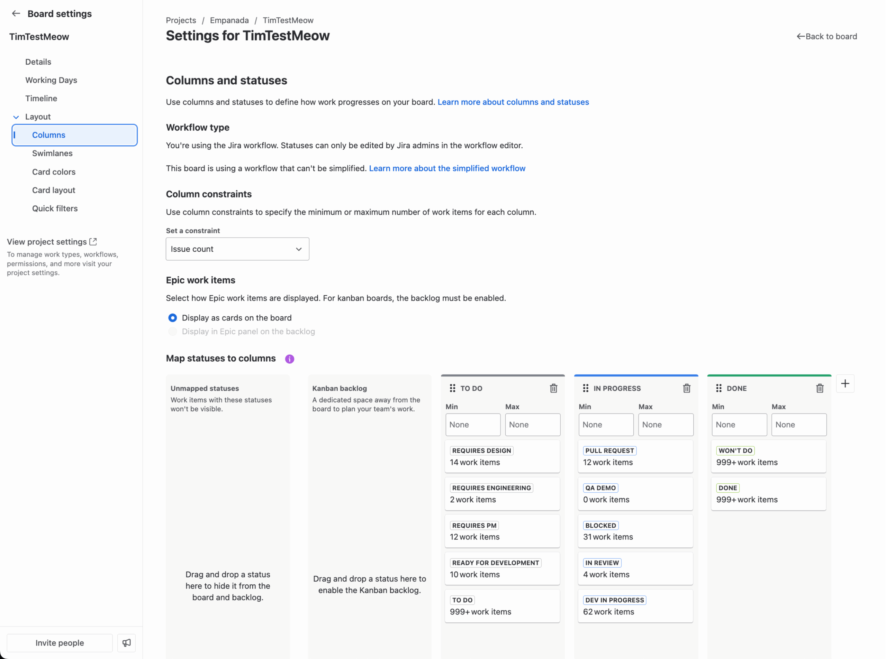
Task: Click the IN PROGRESS column Min field
Action: [x=606, y=425]
